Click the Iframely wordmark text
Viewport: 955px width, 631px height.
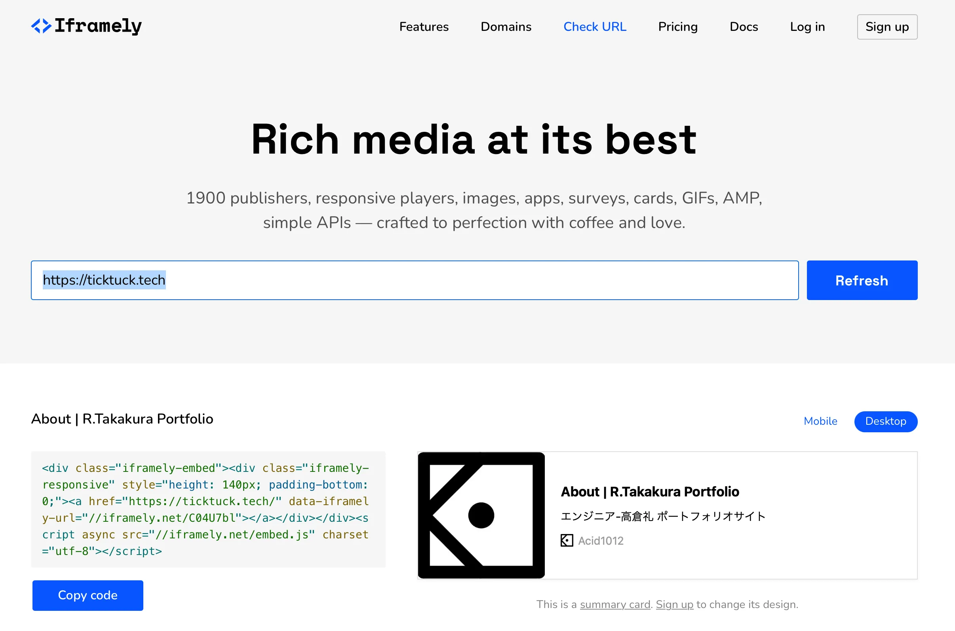pos(98,26)
